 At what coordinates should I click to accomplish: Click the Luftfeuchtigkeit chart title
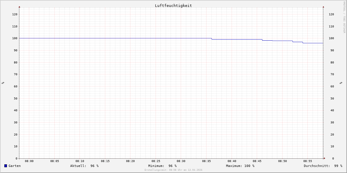click(173, 5)
